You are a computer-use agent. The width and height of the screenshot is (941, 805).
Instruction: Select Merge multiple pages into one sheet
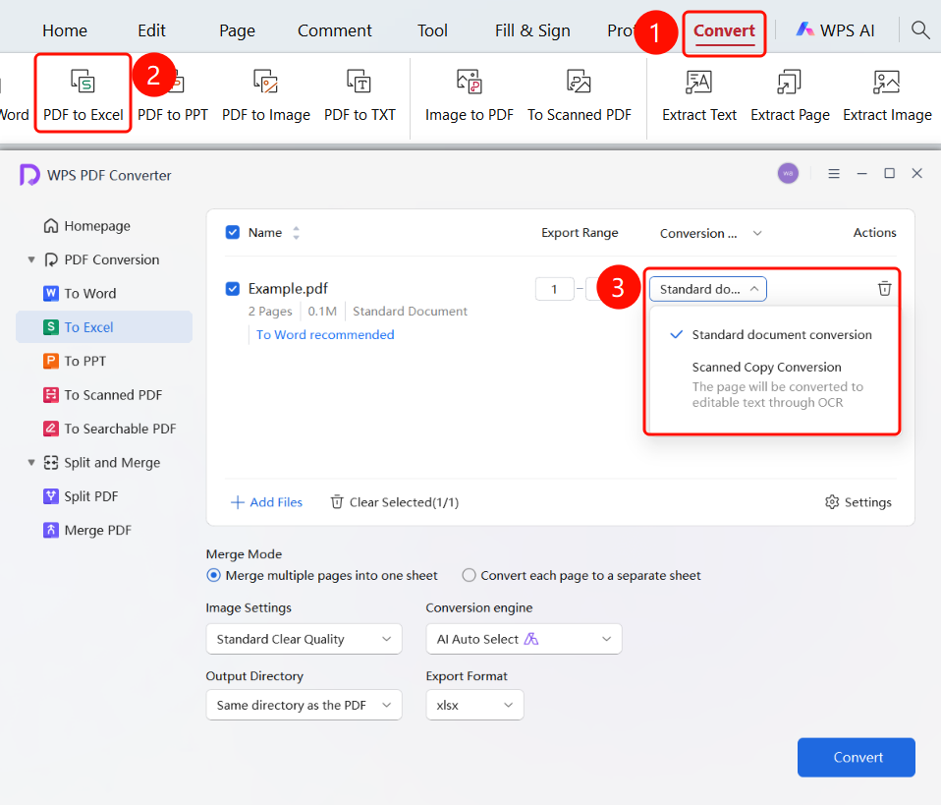[x=213, y=576]
